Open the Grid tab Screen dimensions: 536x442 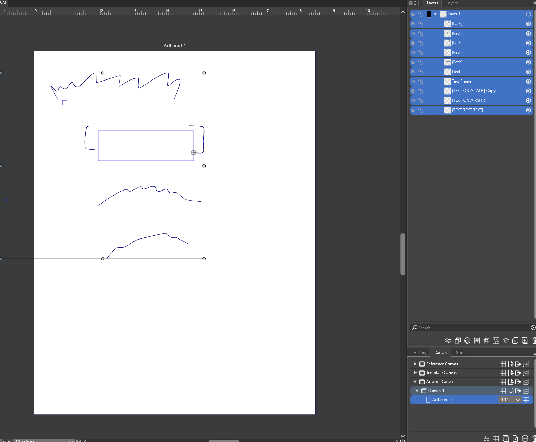[459, 353]
